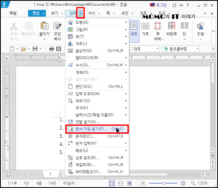Choose 문자표(C) menu entry
The width and height of the screenshot is (218, 188).
pyautogui.click(x=97, y=136)
